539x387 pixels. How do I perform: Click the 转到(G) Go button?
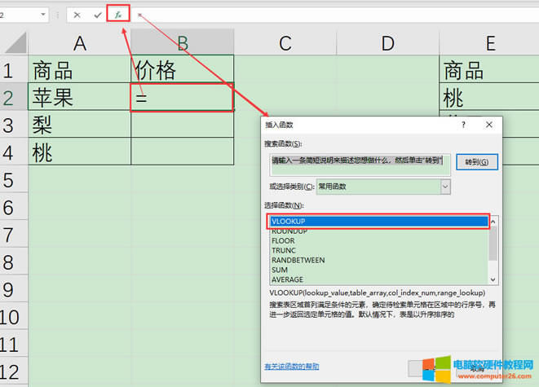(476, 161)
